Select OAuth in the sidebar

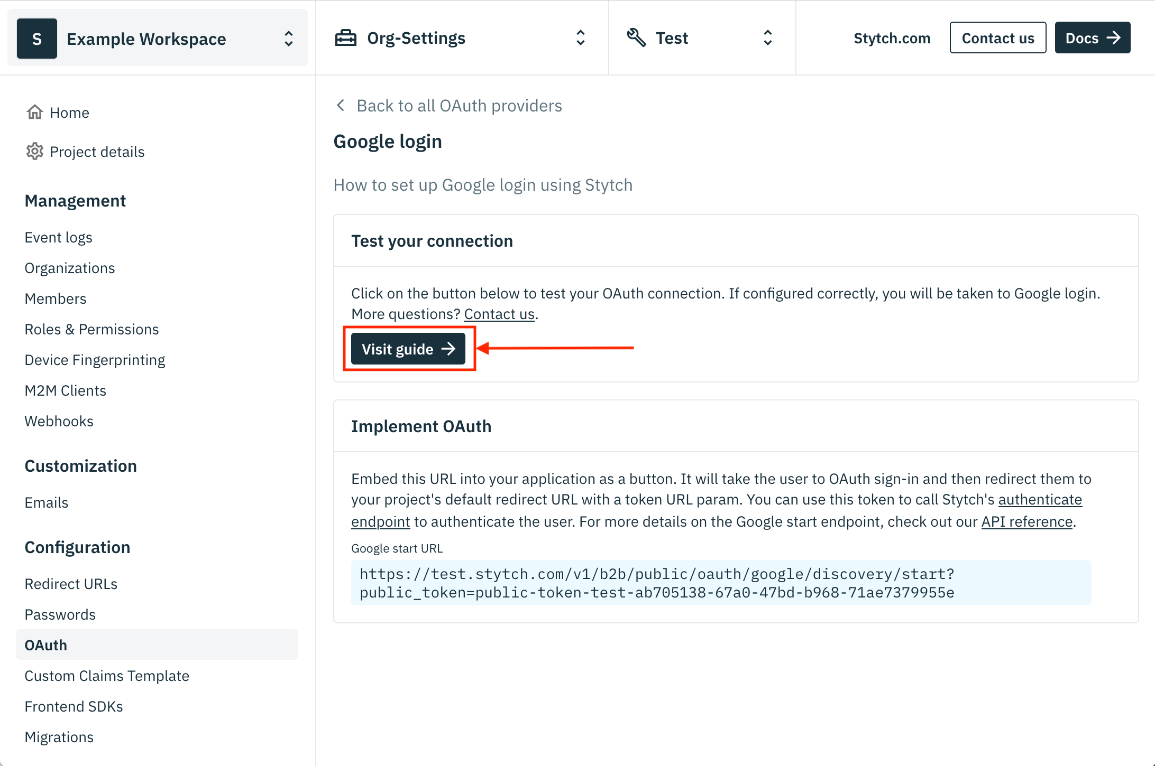tap(157, 644)
